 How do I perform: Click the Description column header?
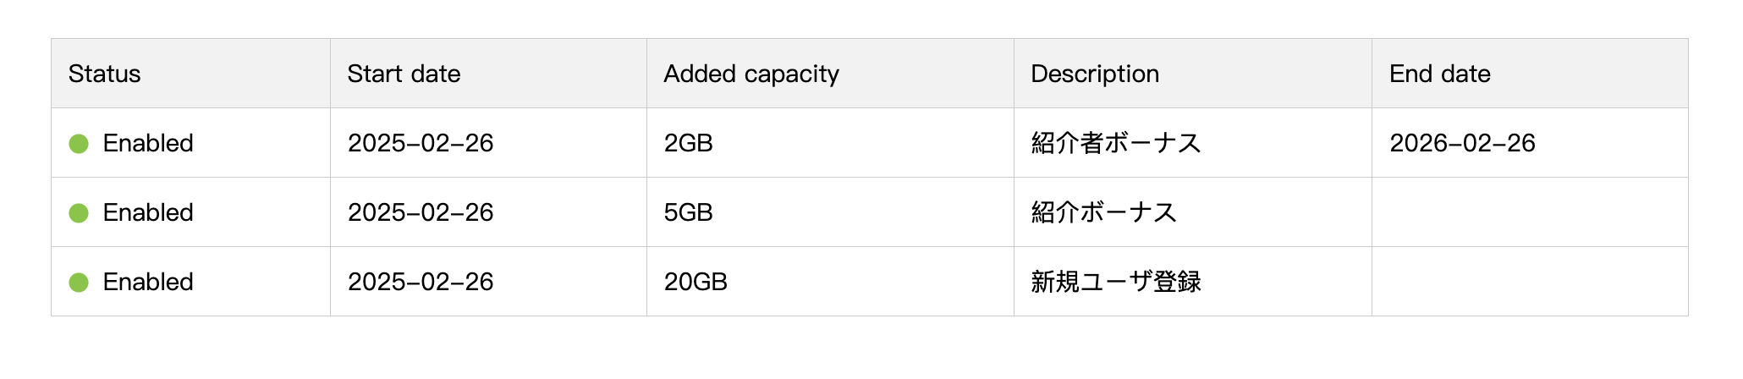pos(1094,74)
